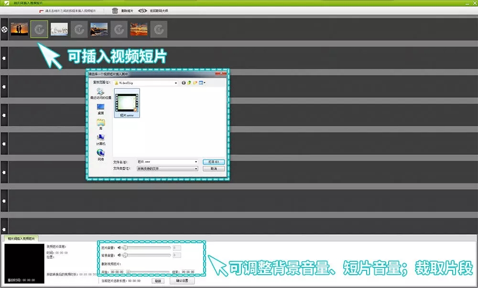Screen dimensions: 478x288
Task: Click the up-one-level folder icon in dialog
Action: click(189, 82)
